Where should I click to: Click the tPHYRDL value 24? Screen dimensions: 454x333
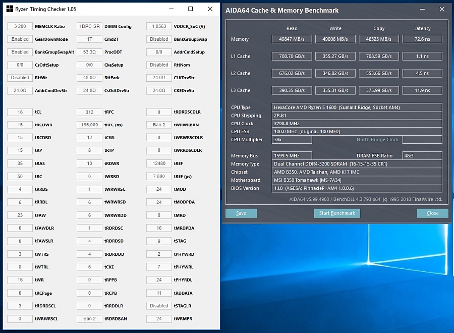pyautogui.click(x=159, y=280)
